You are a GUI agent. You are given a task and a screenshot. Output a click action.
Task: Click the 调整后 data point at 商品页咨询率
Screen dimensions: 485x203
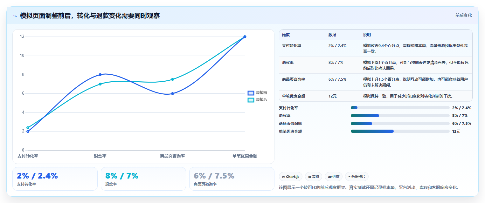click(172, 79)
